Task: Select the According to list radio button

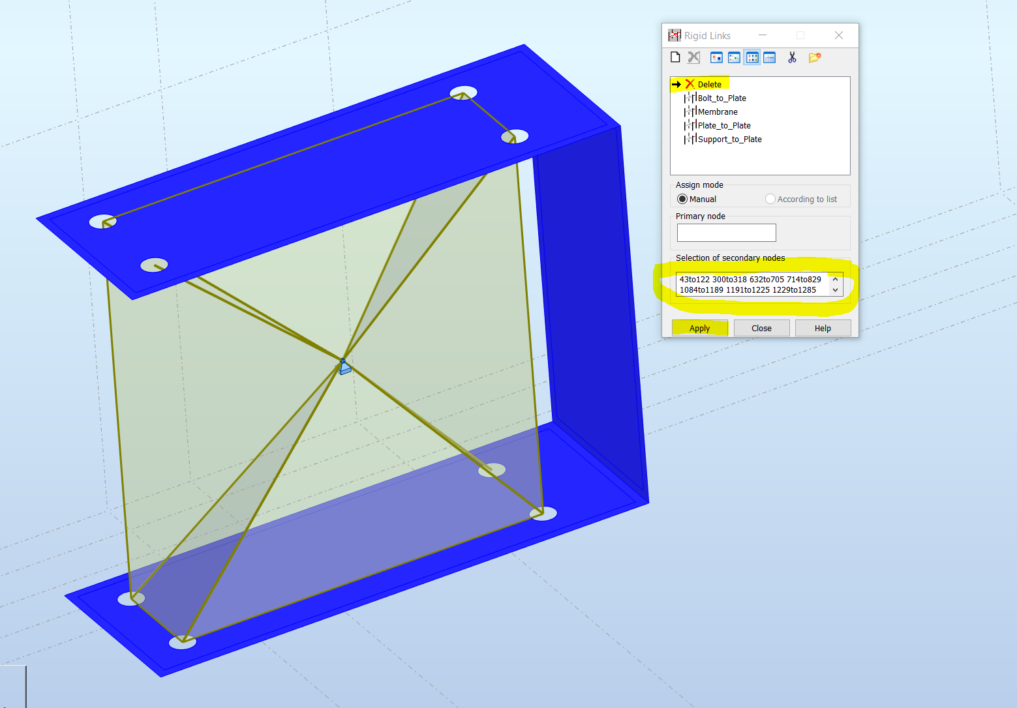Action: tap(770, 199)
